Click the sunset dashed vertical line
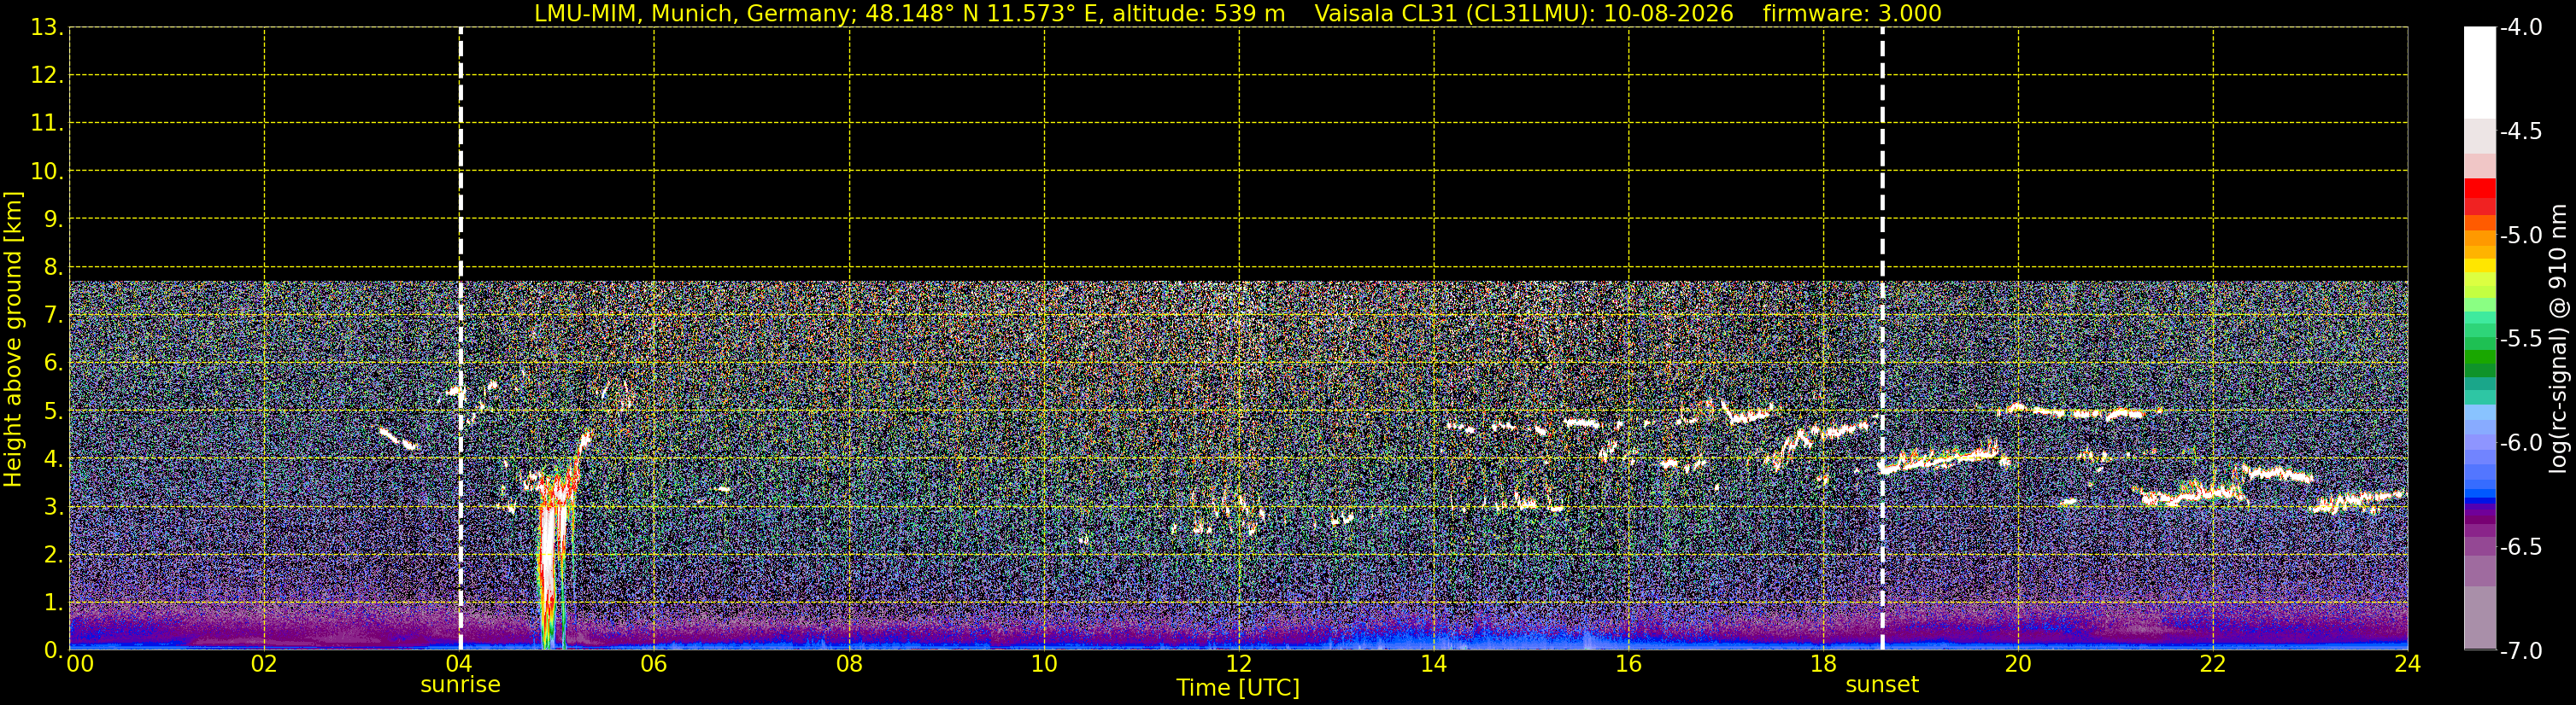The height and width of the screenshot is (705, 2576). click(x=1882, y=339)
